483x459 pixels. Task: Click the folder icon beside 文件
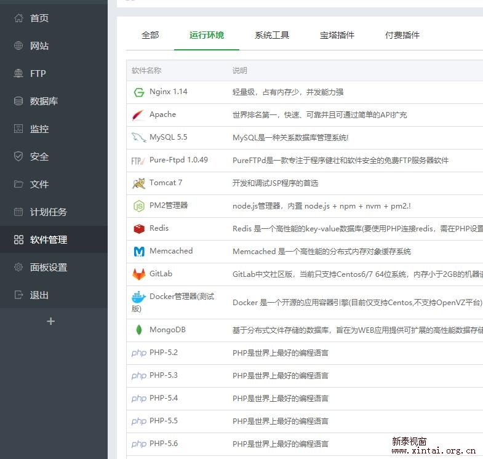coord(18,184)
